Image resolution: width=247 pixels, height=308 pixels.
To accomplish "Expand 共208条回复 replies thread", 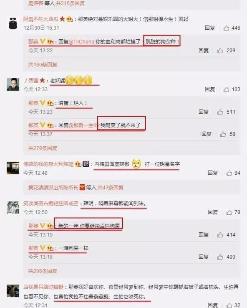I will (43, 271).
